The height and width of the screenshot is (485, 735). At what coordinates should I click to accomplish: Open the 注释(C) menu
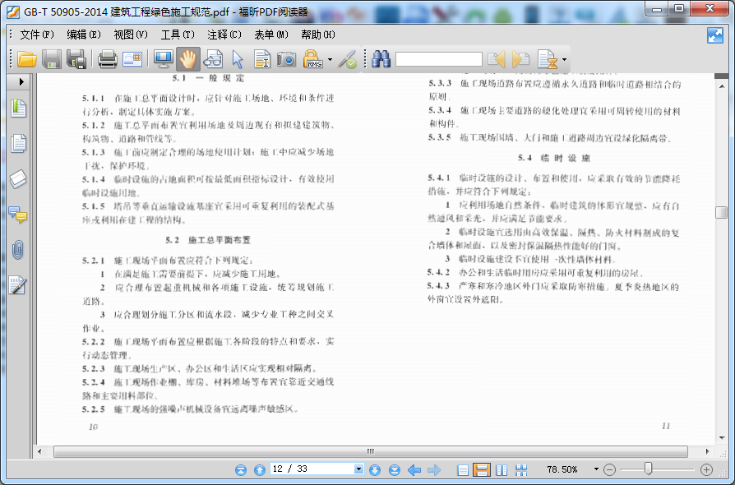pos(224,35)
